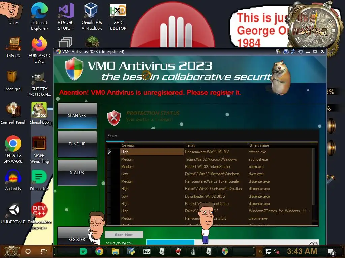Open the STATUS section
The image size is (345, 258).
[77, 173]
